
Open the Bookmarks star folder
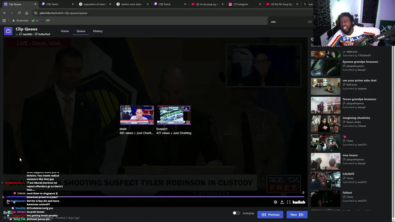[x=20, y=21]
